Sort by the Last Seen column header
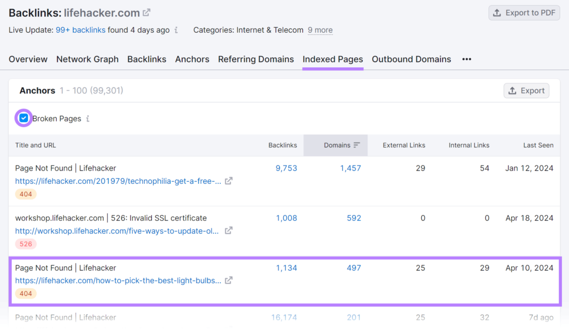 pyautogui.click(x=538, y=145)
